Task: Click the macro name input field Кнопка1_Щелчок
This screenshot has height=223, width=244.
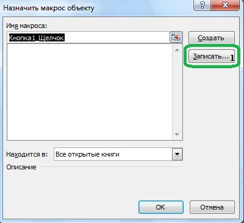Action: pyautogui.click(x=88, y=38)
